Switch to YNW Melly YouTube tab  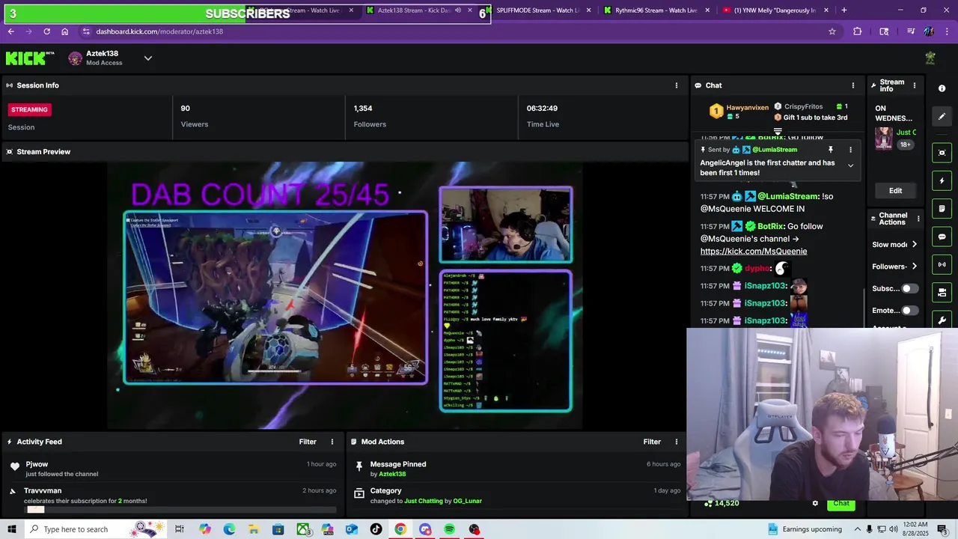click(776, 10)
